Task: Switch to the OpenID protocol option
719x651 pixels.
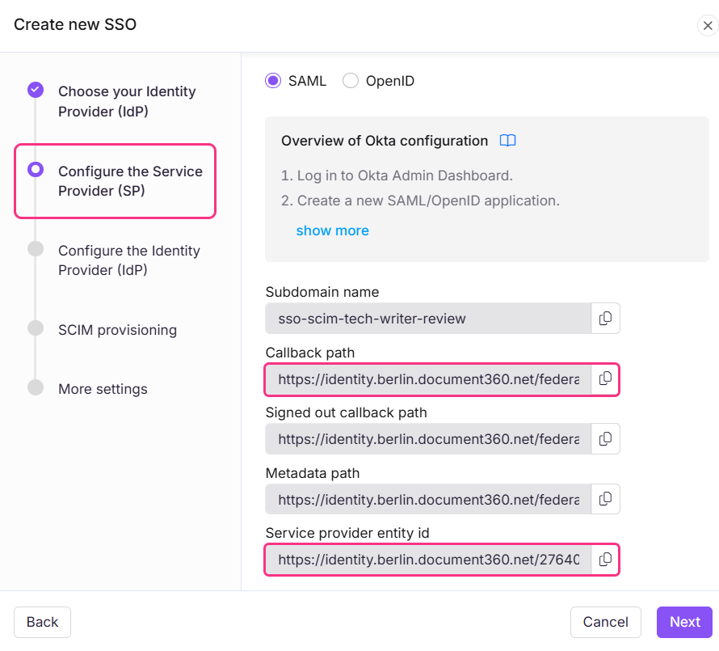Action: [x=351, y=81]
